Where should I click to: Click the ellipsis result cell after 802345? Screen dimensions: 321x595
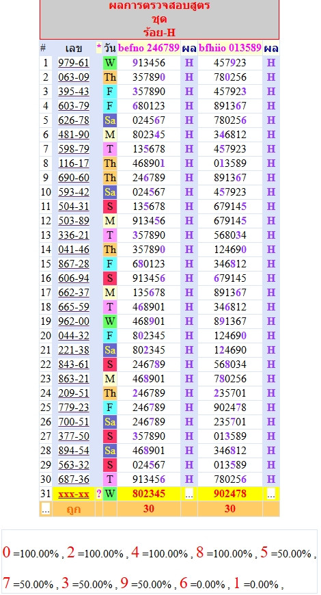point(189,494)
